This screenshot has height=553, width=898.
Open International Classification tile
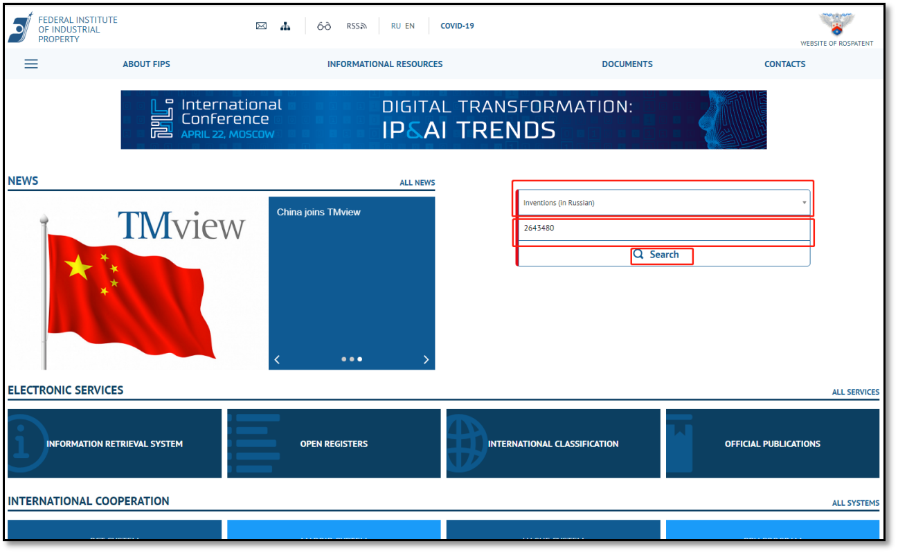click(x=553, y=444)
